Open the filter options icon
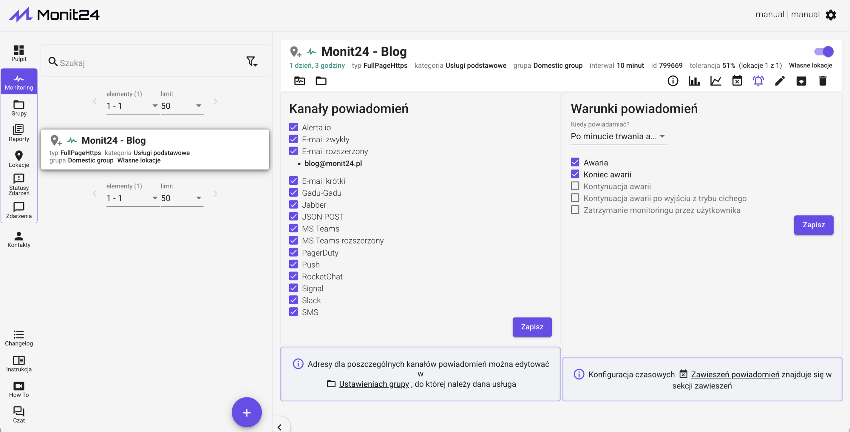The image size is (850, 432). pyautogui.click(x=252, y=61)
